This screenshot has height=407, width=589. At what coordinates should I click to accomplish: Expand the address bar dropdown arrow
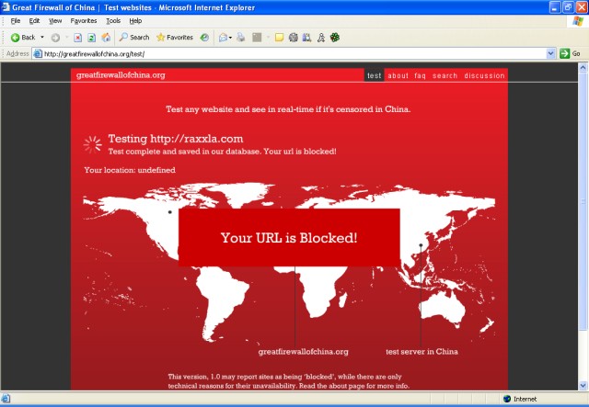pos(550,53)
